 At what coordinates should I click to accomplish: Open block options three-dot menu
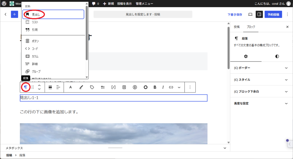(190, 87)
